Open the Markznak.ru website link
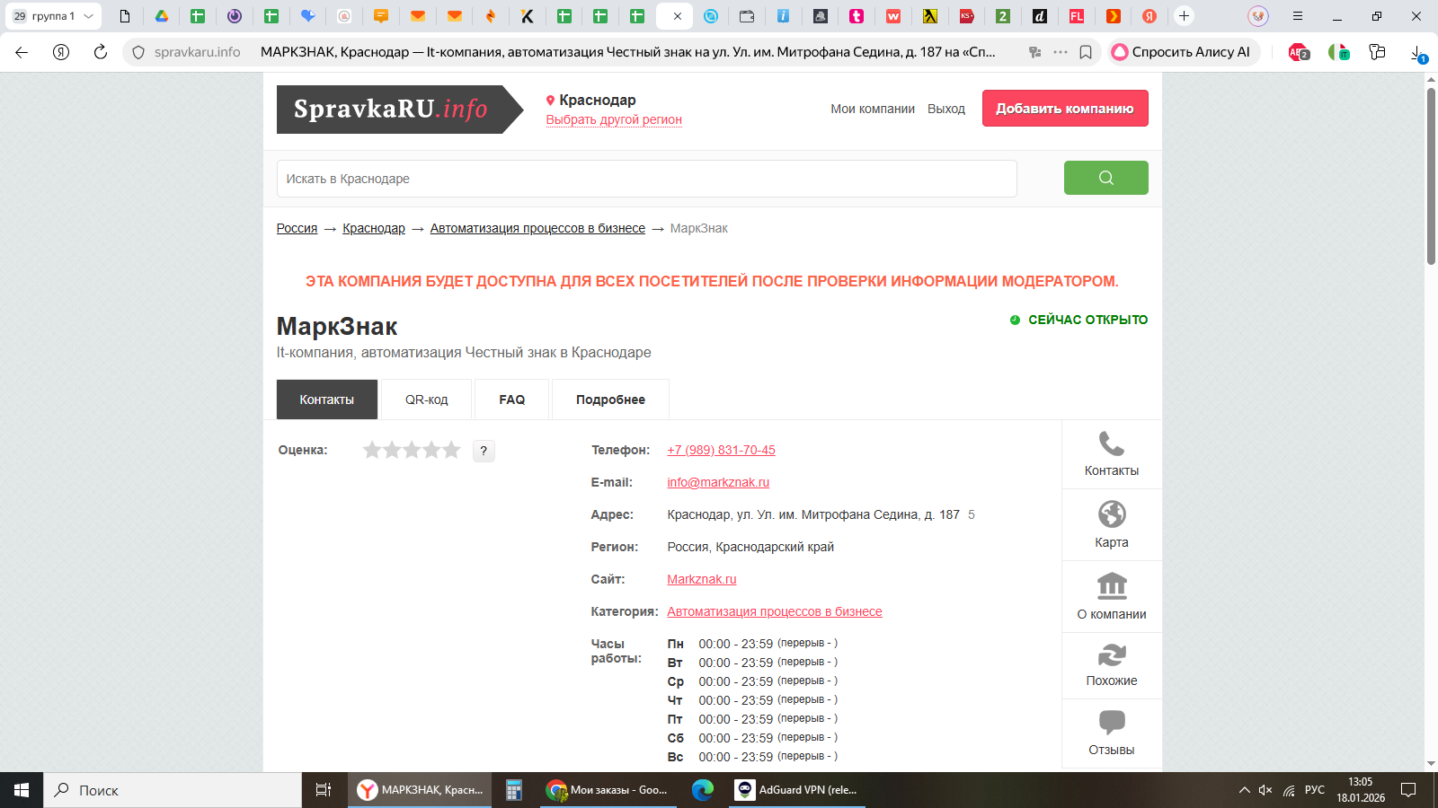Viewport: 1438px width, 808px height. (x=702, y=579)
